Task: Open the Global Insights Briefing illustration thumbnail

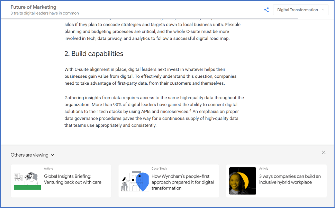Action: pyautogui.click(x=27, y=181)
